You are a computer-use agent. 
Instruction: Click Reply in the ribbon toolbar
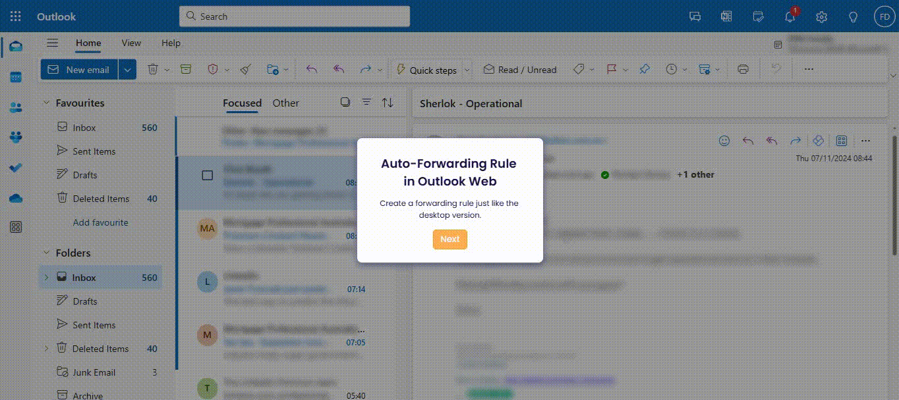coord(312,69)
